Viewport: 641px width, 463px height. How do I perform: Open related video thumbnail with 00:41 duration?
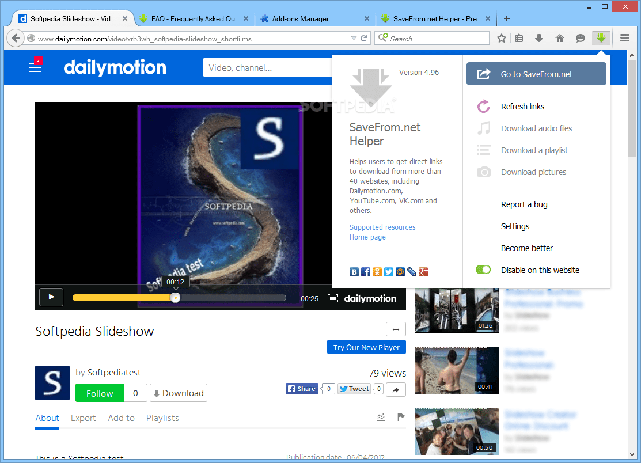[457, 370]
